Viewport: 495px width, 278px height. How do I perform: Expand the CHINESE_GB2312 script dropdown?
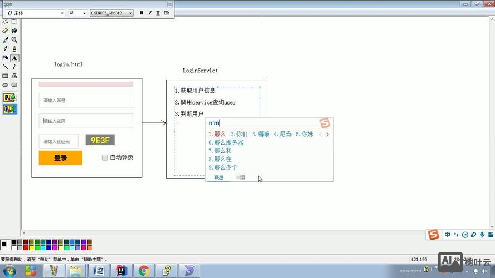pos(130,13)
